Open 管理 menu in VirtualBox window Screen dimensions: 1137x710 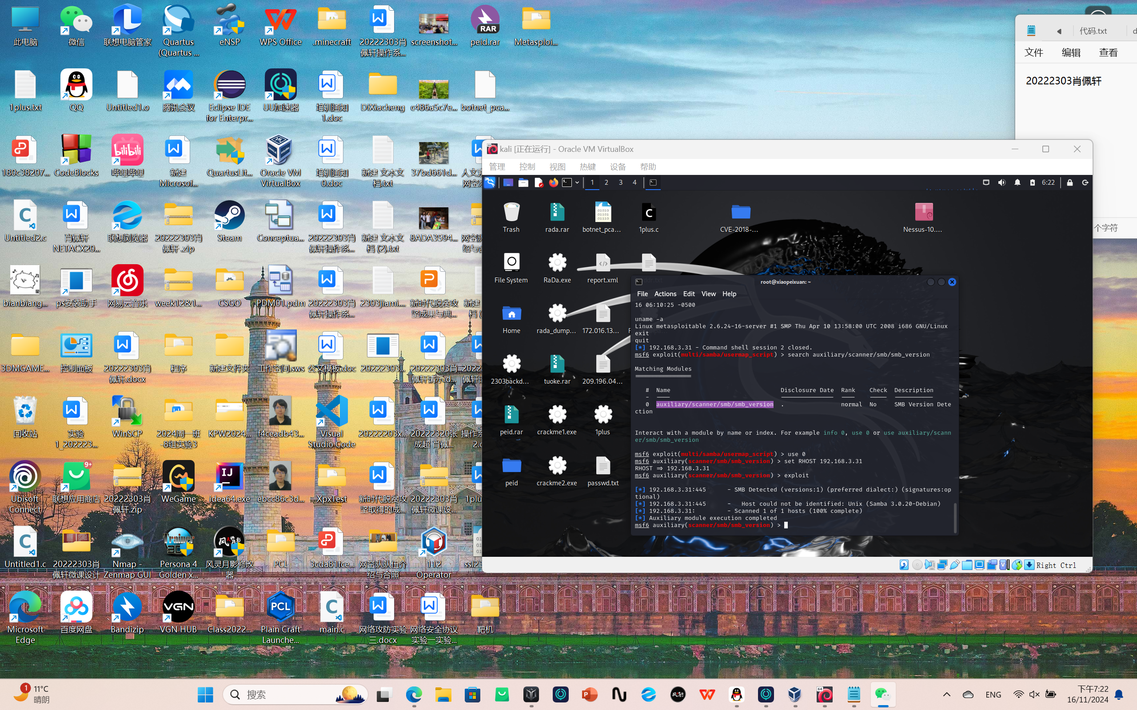coord(497,167)
